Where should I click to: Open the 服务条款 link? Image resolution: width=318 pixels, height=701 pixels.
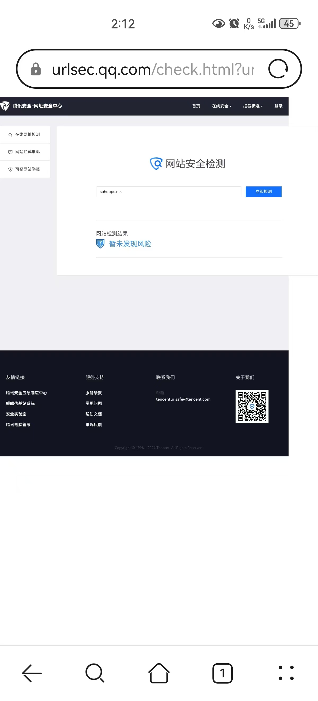[94, 393]
